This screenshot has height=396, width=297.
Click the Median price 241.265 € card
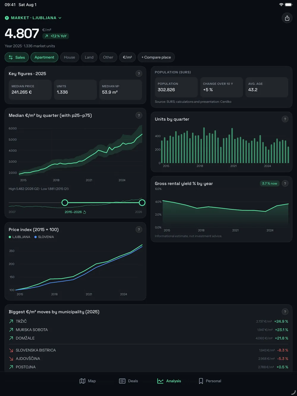click(x=30, y=89)
